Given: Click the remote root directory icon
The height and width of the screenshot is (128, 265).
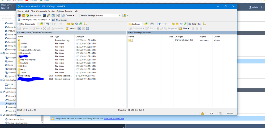Looking at the screenshot, I should pos(177,24).
